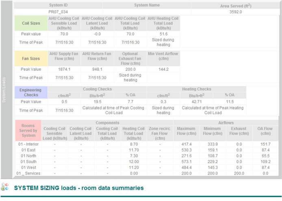Click the 01 - Interior room row label
Screen dimensions: 282x201
click(x=28, y=144)
